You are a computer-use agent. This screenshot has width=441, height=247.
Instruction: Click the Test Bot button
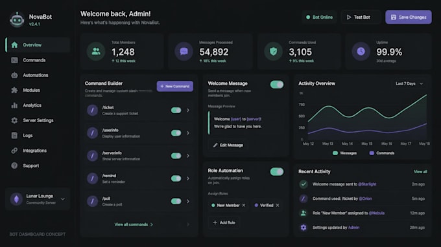(360, 17)
